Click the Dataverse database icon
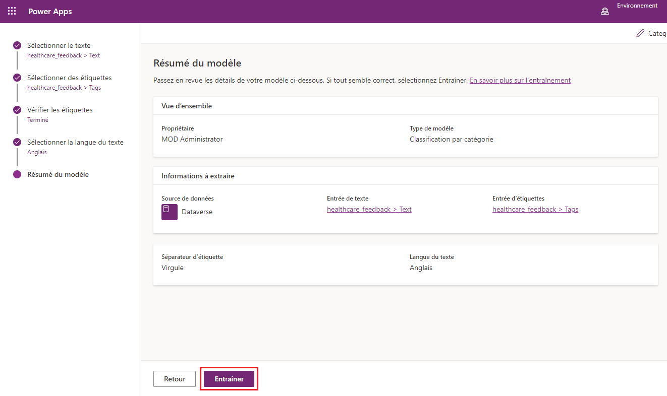Screen dimensions: 667x396 170,212
